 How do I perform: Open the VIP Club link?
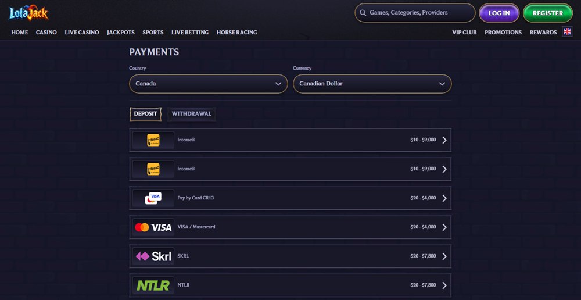point(464,32)
